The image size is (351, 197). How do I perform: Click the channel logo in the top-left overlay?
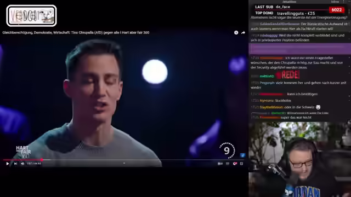point(31,16)
